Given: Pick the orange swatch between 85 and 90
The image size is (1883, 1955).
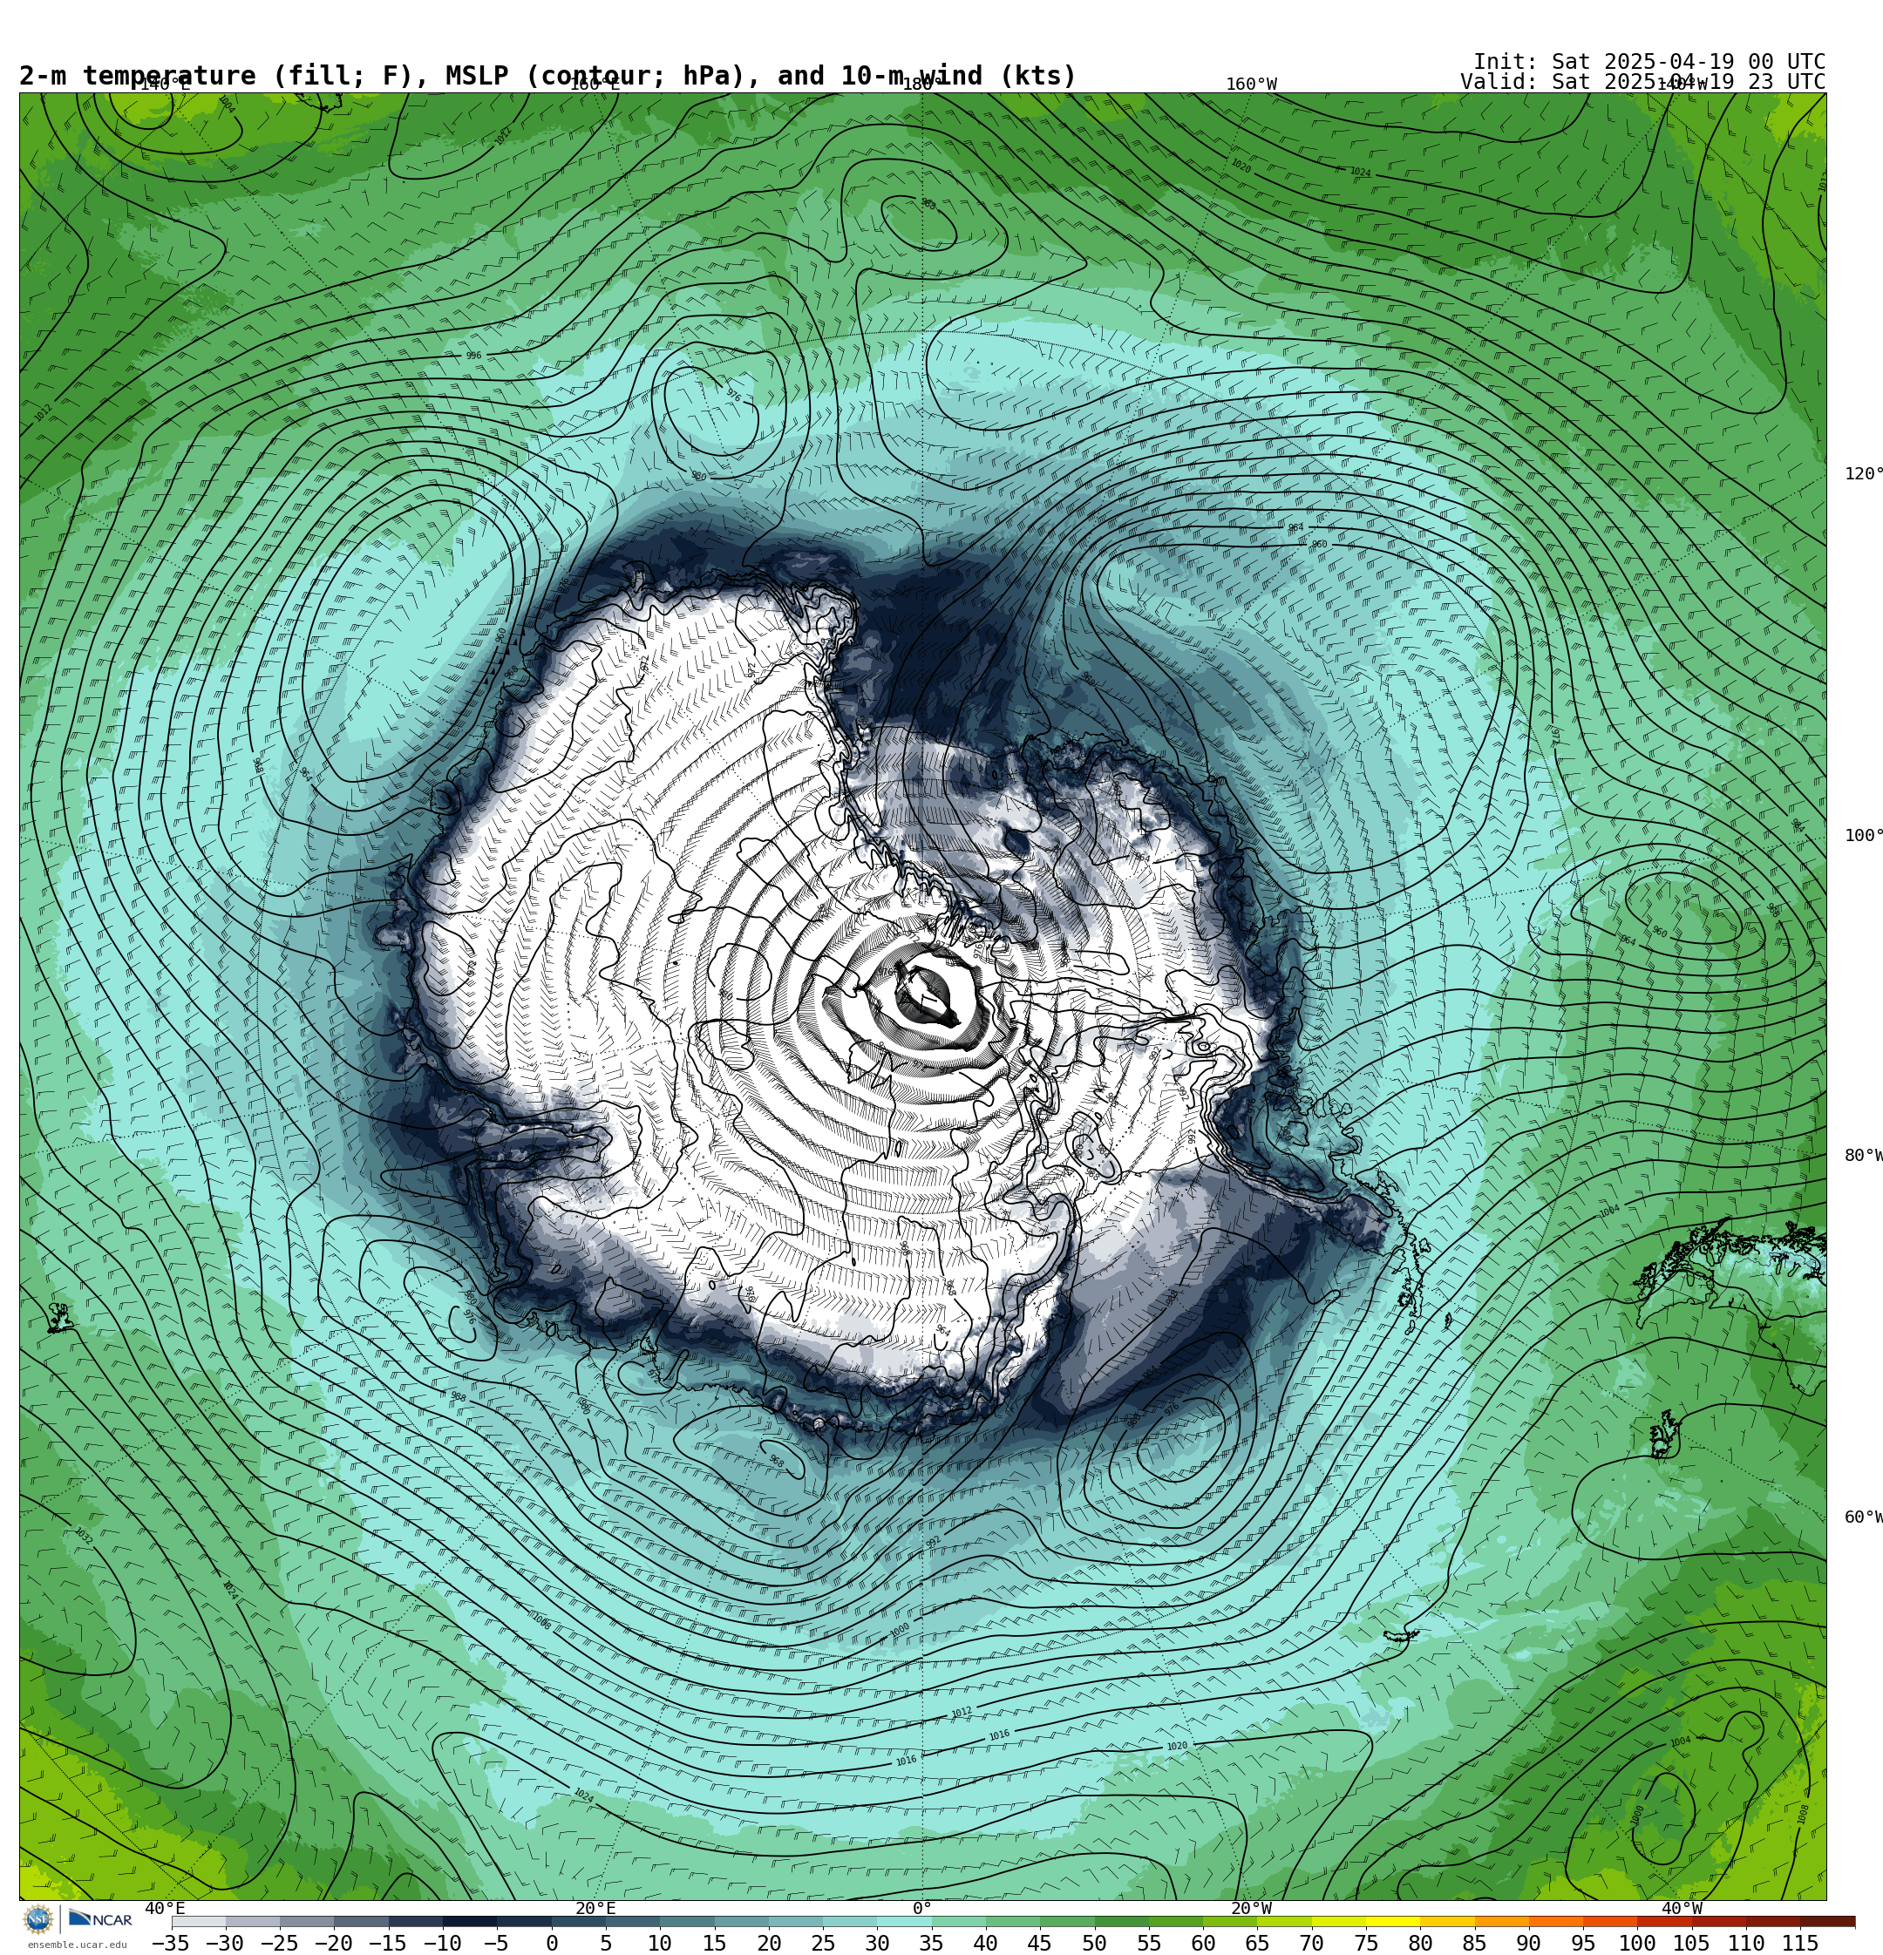Looking at the screenshot, I should (1502, 1921).
